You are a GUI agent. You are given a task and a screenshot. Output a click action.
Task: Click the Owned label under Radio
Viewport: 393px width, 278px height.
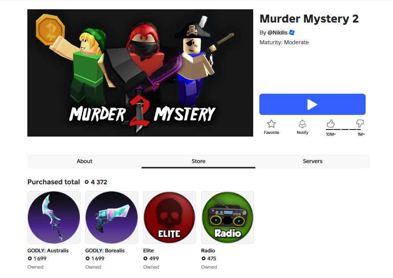(209, 267)
